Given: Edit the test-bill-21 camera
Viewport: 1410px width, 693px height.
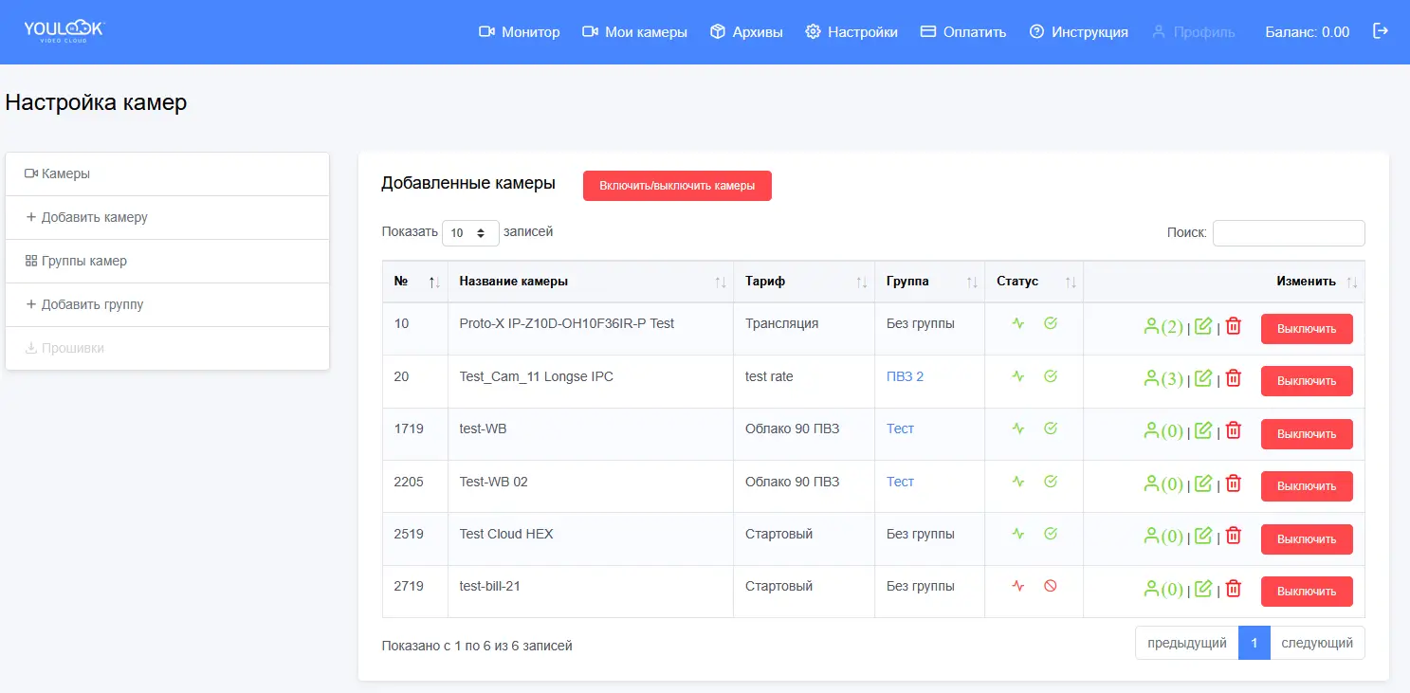Looking at the screenshot, I should point(1203,589).
